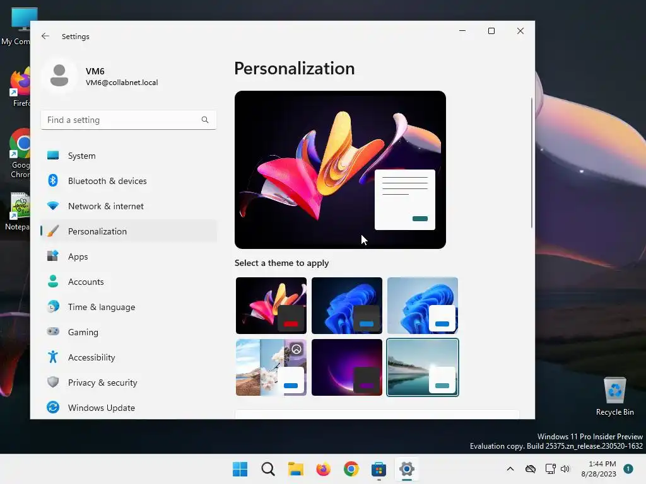Image resolution: width=646 pixels, height=484 pixels.
Task: Click the VM6 user avatar
Action: coord(59,76)
